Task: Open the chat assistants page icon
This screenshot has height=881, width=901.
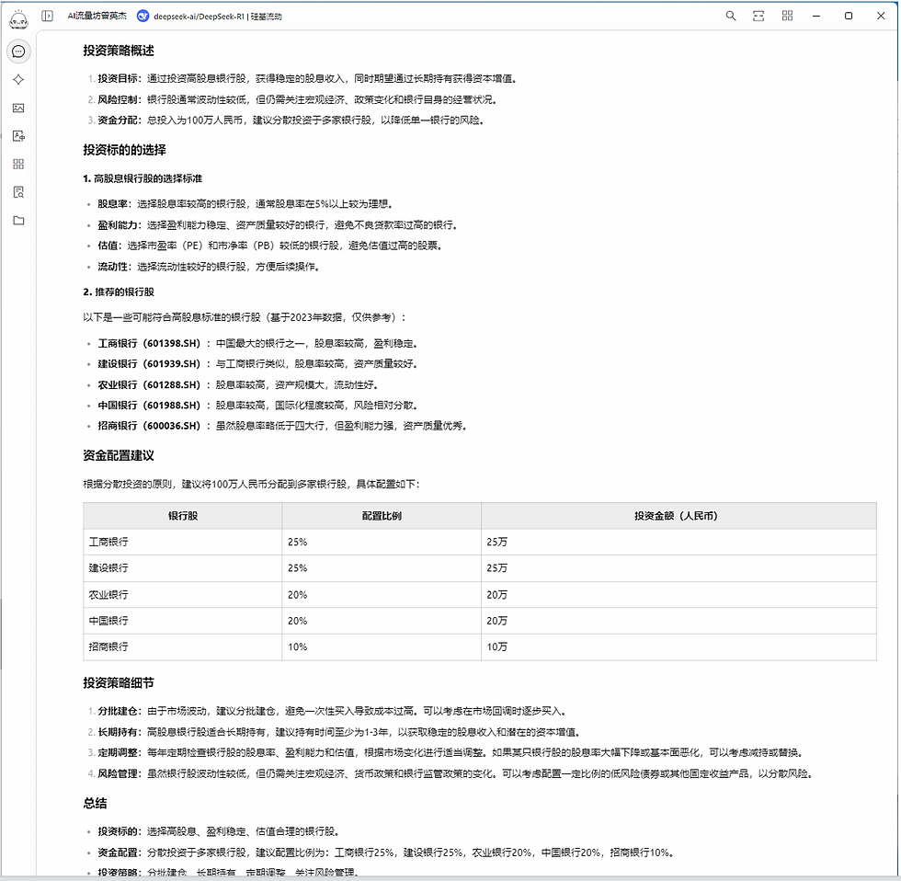Action: (x=18, y=51)
